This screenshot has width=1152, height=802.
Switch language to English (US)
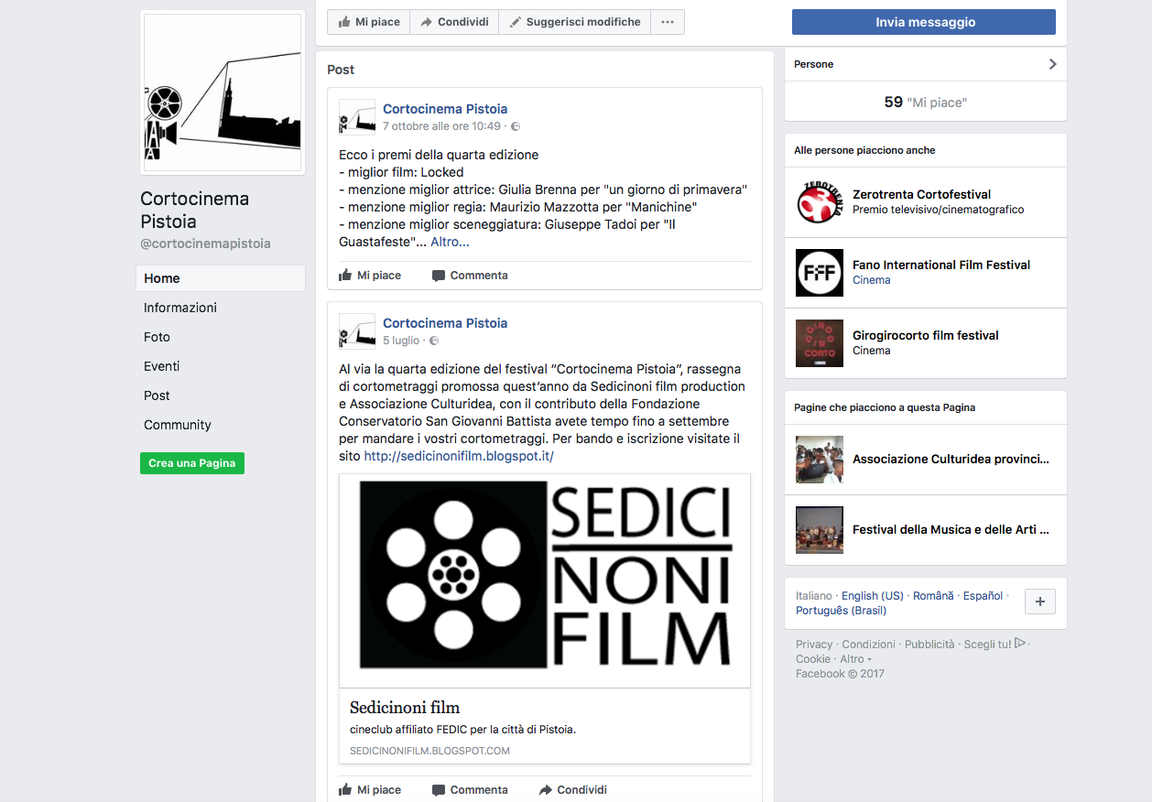(873, 596)
